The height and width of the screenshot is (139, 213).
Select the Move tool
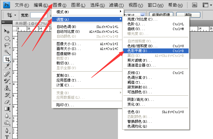pos(7,31)
